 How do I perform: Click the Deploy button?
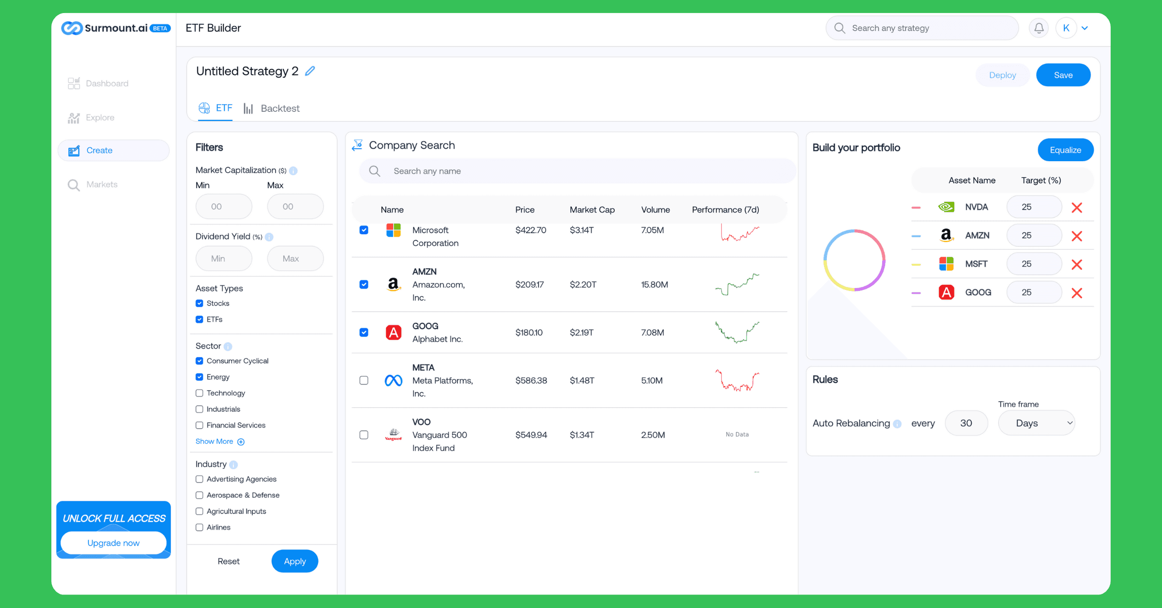[x=1002, y=75]
